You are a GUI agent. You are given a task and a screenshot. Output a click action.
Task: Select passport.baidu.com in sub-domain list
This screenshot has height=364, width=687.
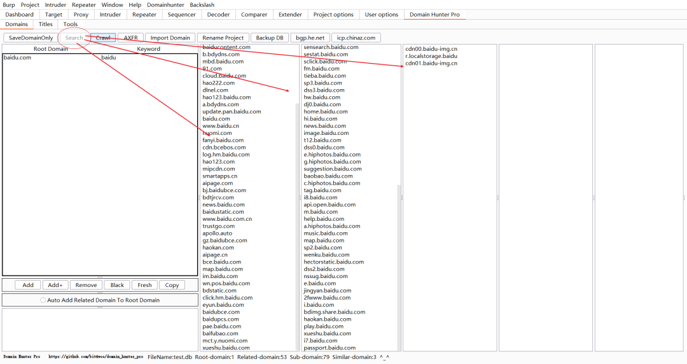(x=330, y=348)
